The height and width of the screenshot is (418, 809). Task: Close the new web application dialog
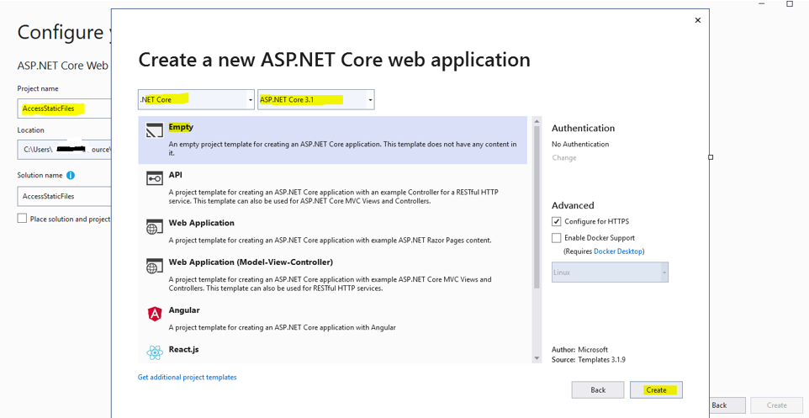point(697,20)
